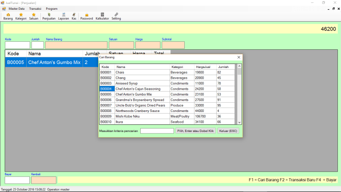The height and width of the screenshot is (192, 341).
Task: Click the Kas toolbar icon
Action: [74, 16]
